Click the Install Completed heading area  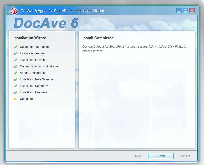coord(98,38)
